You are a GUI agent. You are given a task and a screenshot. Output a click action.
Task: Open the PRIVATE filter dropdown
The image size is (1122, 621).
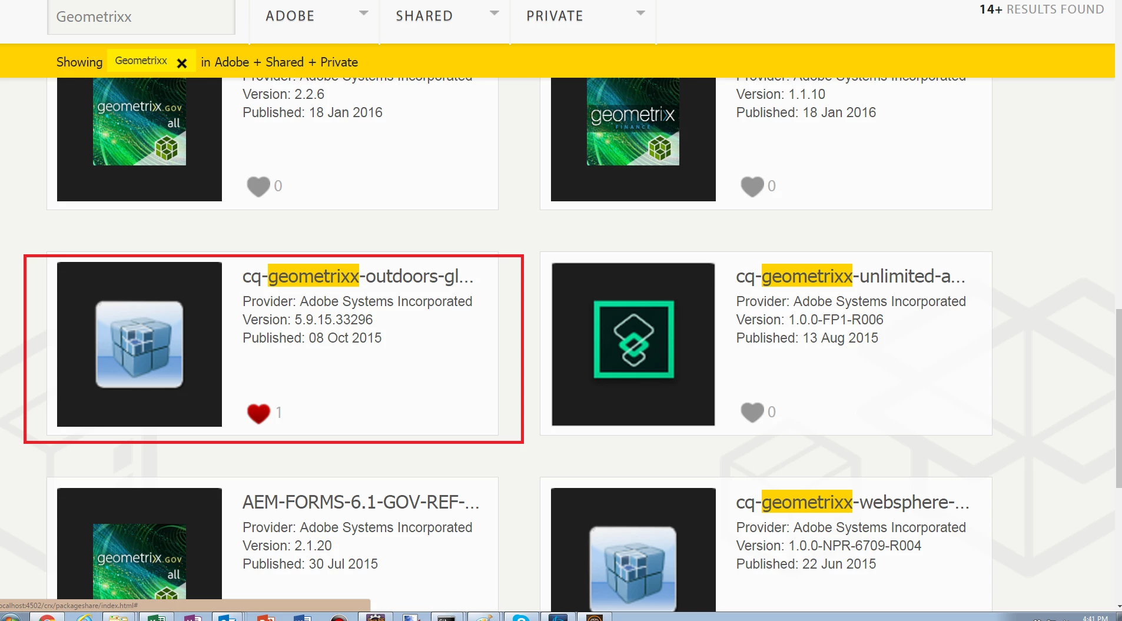[x=583, y=16]
